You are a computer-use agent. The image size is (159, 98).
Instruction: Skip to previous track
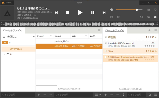point(56,12)
